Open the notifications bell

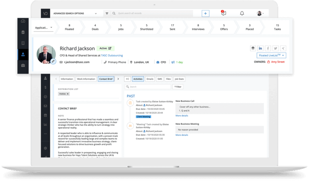click(242, 13)
